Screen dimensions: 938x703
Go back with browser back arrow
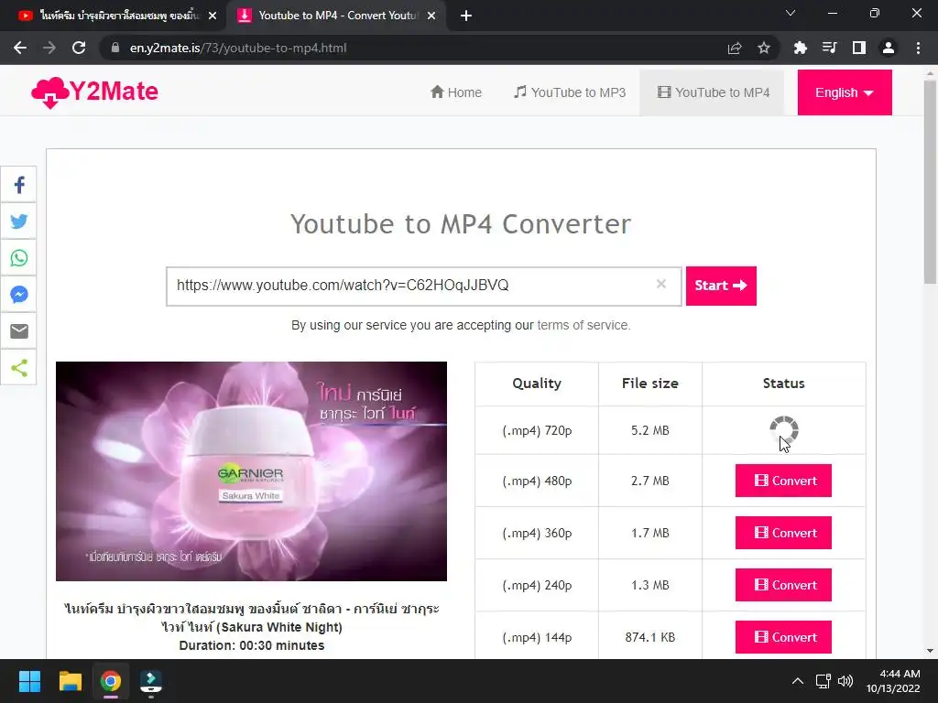tap(20, 48)
